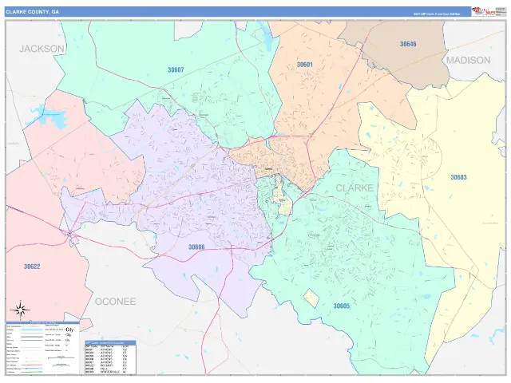Click the small yellow parcel above the 30605 label
511x383 pixels.
pyautogui.click(x=311, y=298)
